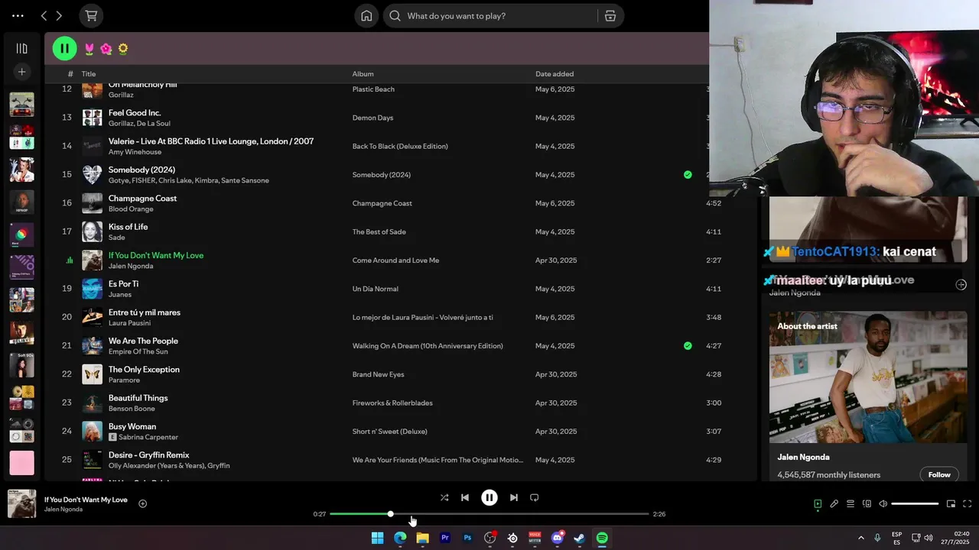Select track Feel Good Inc.
The width and height of the screenshot is (979, 550).
[x=135, y=113]
